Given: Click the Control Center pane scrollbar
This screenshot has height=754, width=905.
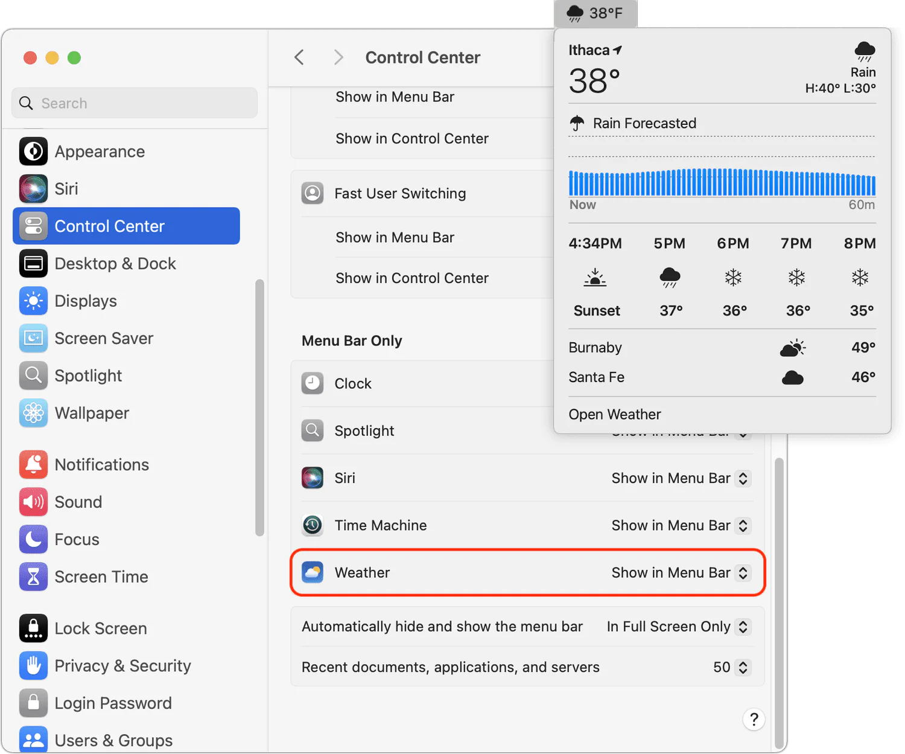Looking at the screenshot, I should pyautogui.click(x=779, y=602).
